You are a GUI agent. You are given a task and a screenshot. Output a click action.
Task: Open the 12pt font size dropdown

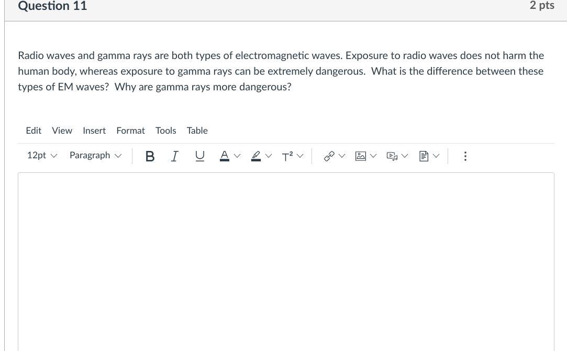click(42, 156)
